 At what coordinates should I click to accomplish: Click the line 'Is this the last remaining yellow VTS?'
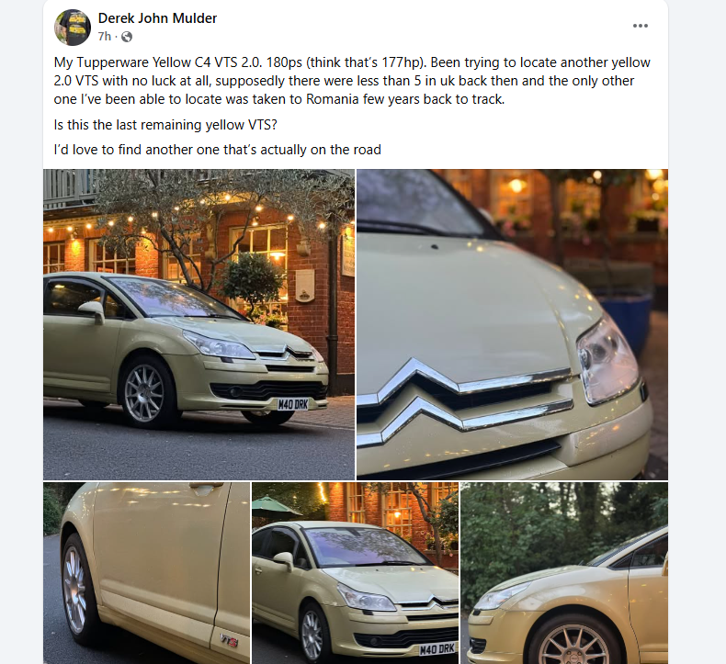[165, 125]
